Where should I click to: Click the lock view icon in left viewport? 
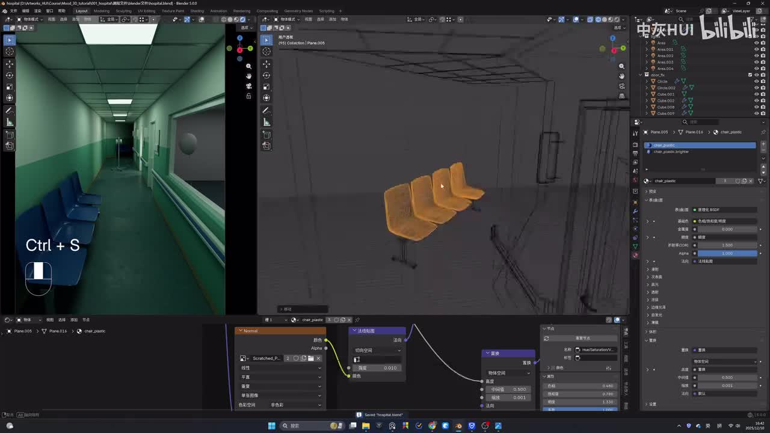point(248,96)
